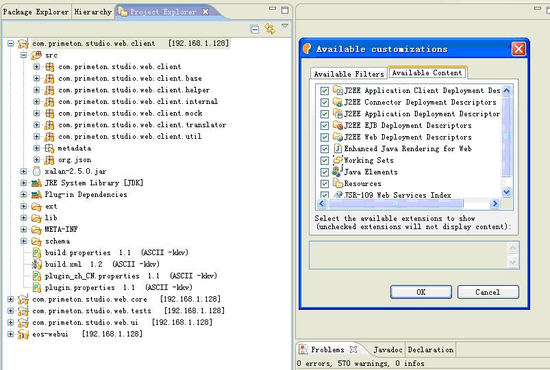
Task: Click the content list left scroll arrow
Action: 322,203
